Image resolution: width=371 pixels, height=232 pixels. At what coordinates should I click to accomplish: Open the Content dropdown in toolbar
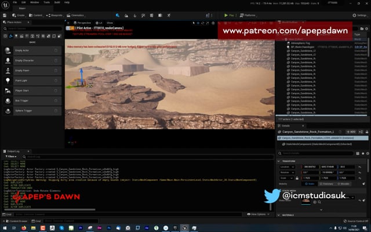(35, 16)
